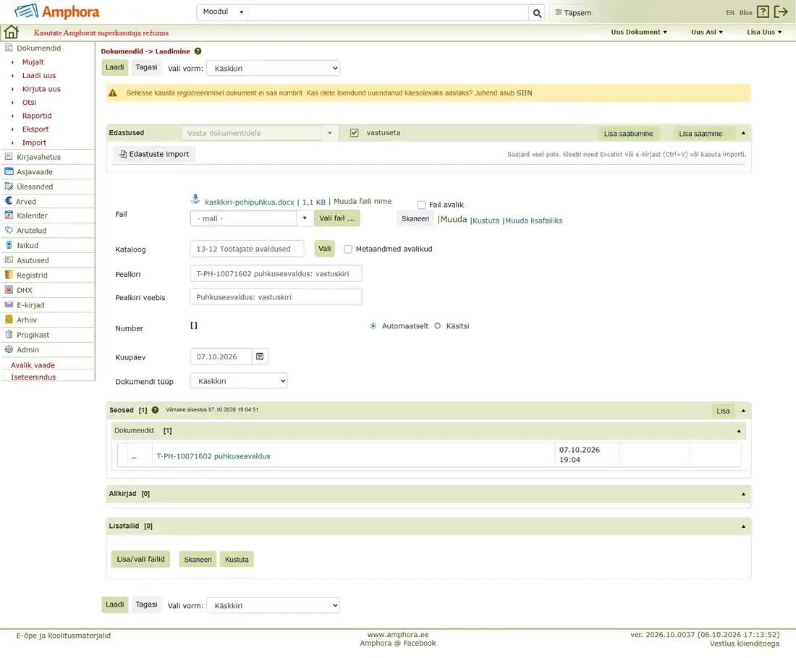Click the Vali fail button
Viewport: 796px width, 658px height.
(x=337, y=218)
